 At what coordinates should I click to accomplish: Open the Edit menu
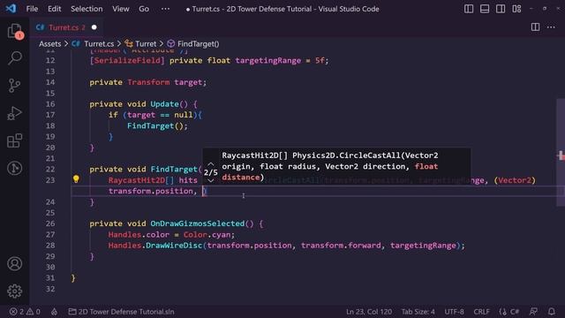pyautogui.click(x=55, y=9)
